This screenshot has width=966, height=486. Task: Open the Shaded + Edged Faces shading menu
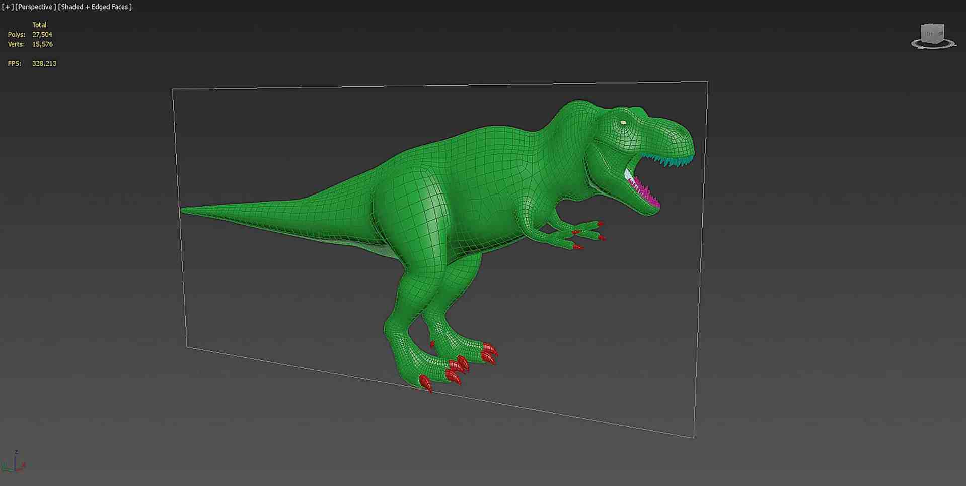click(95, 7)
